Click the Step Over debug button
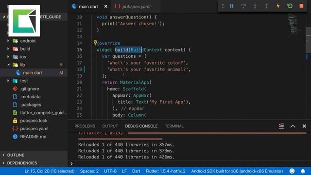311x175 pixels. click(x=243, y=6)
